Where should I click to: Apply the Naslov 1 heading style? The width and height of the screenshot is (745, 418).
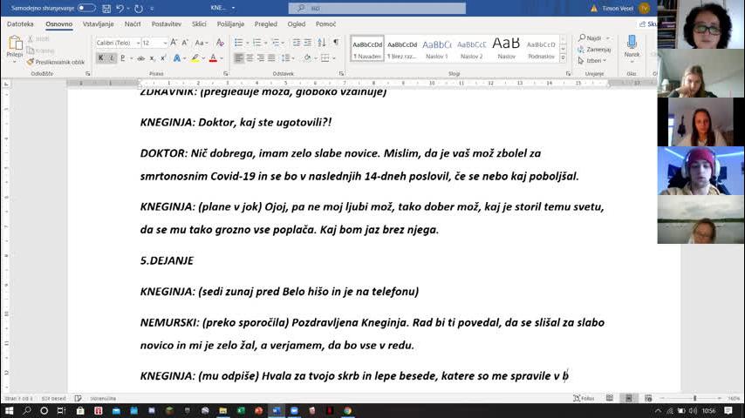tap(436, 49)
